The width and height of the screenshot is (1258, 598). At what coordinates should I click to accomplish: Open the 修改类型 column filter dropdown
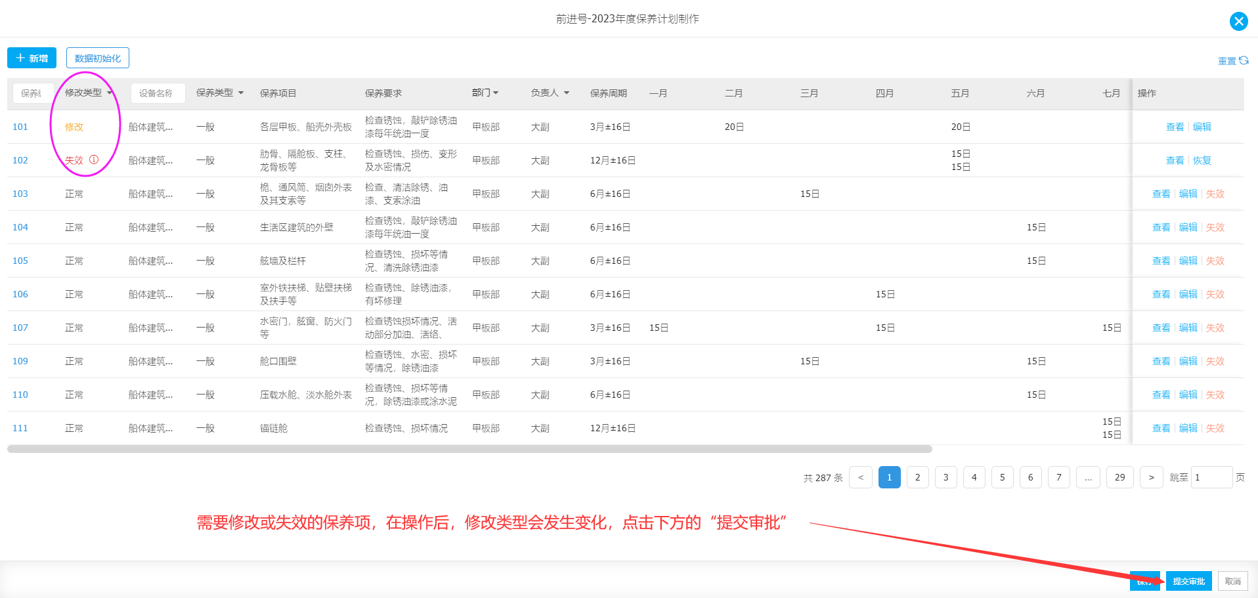[x=110, y=93]
